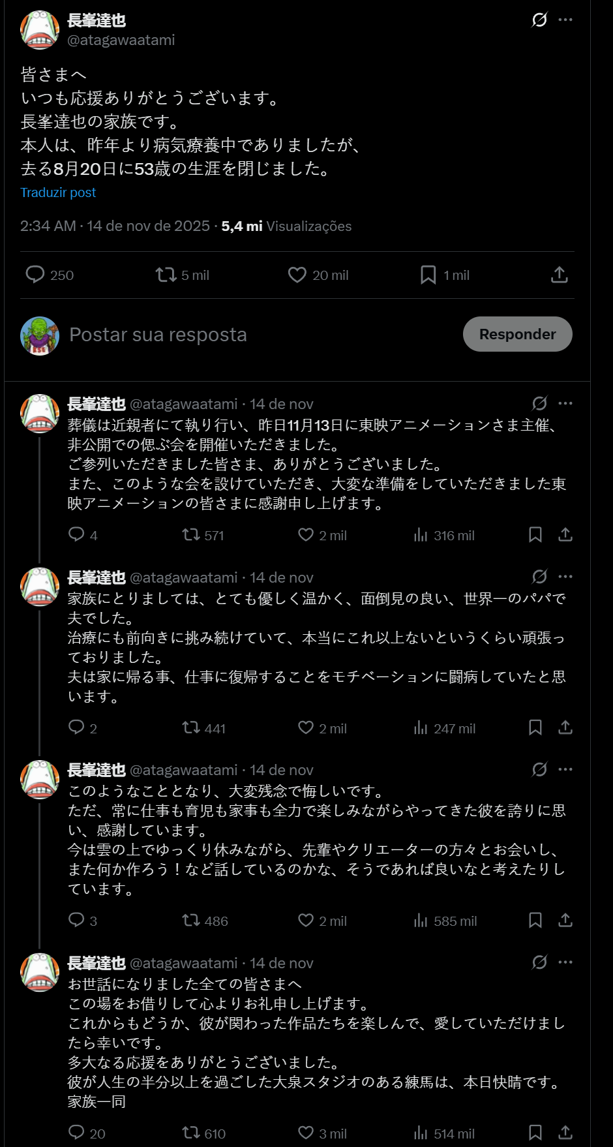This screenshot has height=1147, width=613.
Task: Repost the reply with 571 reposts
Action: 191,535
